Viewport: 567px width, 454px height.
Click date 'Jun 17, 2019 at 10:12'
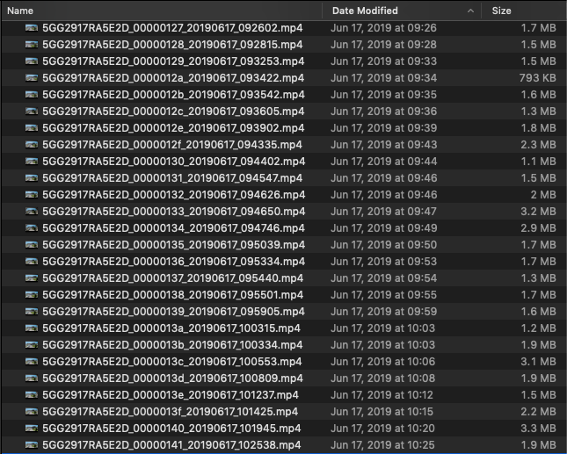[382, 395]
